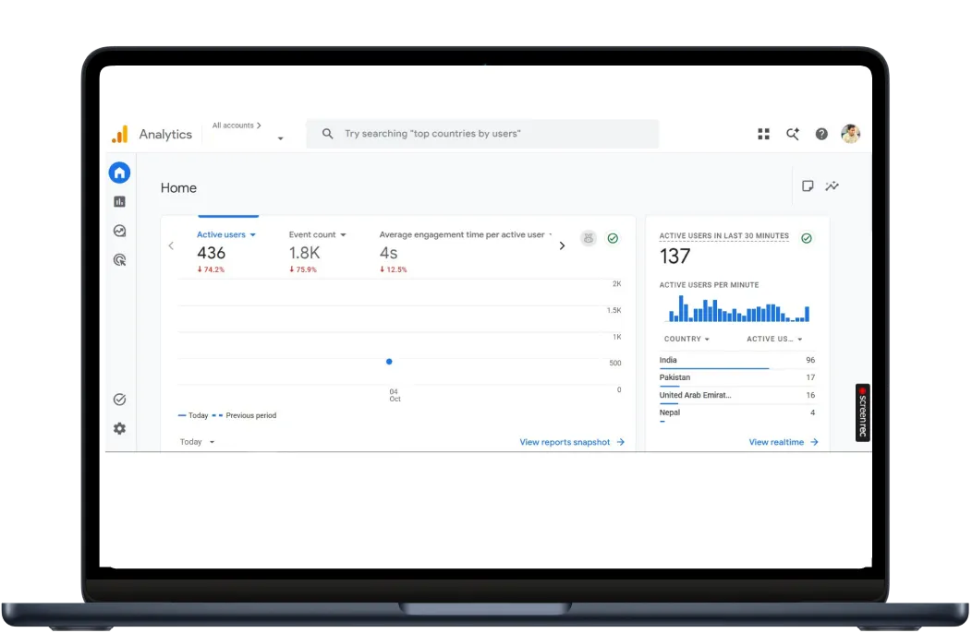The height and width of the screenshot is (633, 972).
Task: Click the Today legend entry
Action: point(193,415)
